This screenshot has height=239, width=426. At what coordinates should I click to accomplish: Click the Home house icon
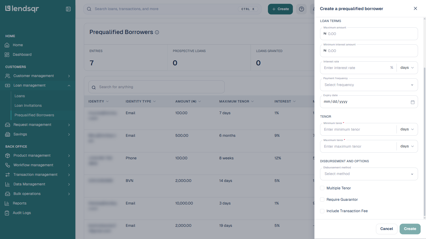click(x=7, y=45)
